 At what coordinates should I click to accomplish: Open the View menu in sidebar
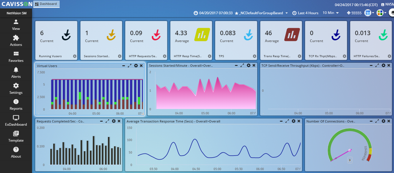tap(16, 25)
